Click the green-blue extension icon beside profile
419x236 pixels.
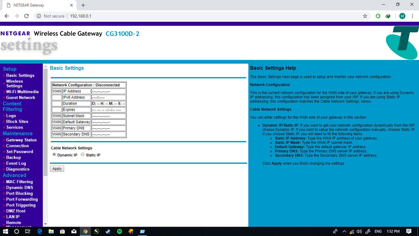tap(388, 16)
